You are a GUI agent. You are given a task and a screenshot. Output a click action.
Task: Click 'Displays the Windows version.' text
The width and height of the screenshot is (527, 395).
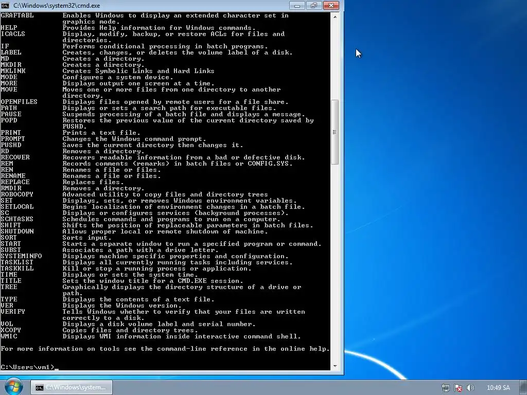121,306
